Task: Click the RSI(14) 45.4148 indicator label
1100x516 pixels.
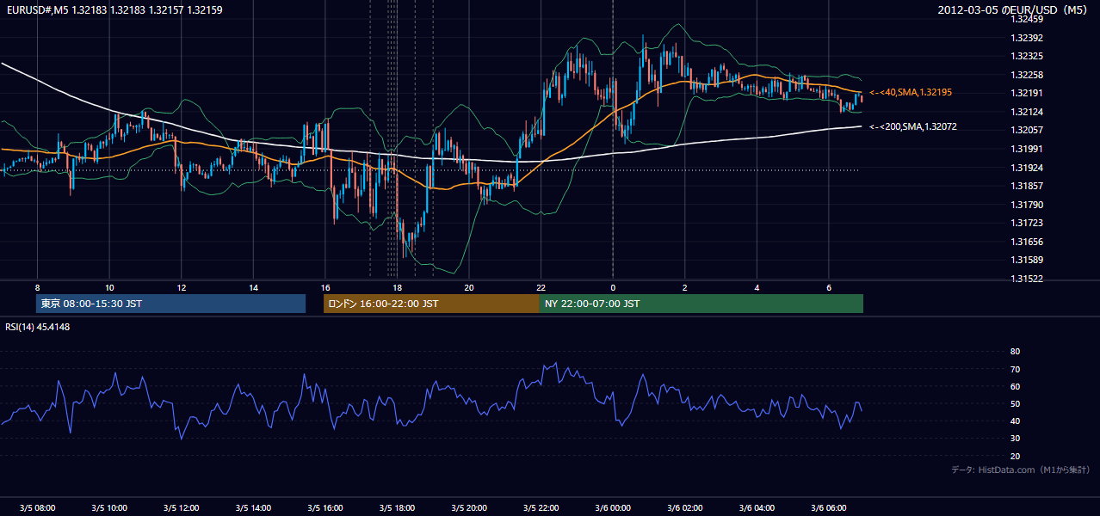Action: (38, 327)
